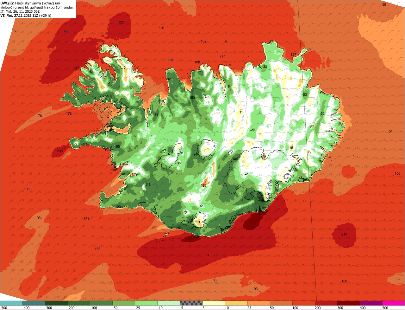Click the map value 156
This screenshot has height=310, width=405.
click(397, 173)
